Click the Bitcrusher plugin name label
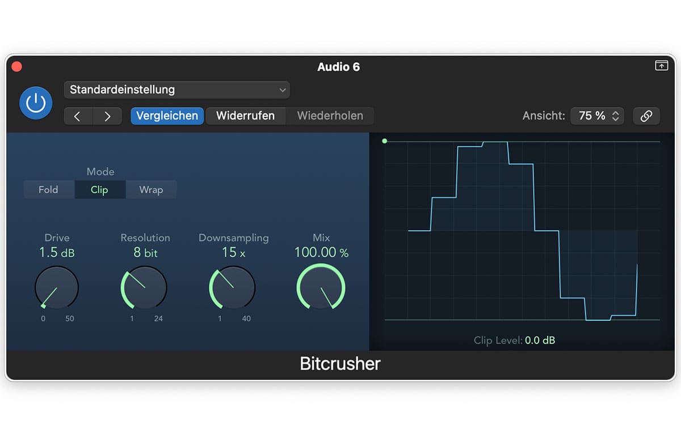681x442 pixels. click(x=340, y=364)
